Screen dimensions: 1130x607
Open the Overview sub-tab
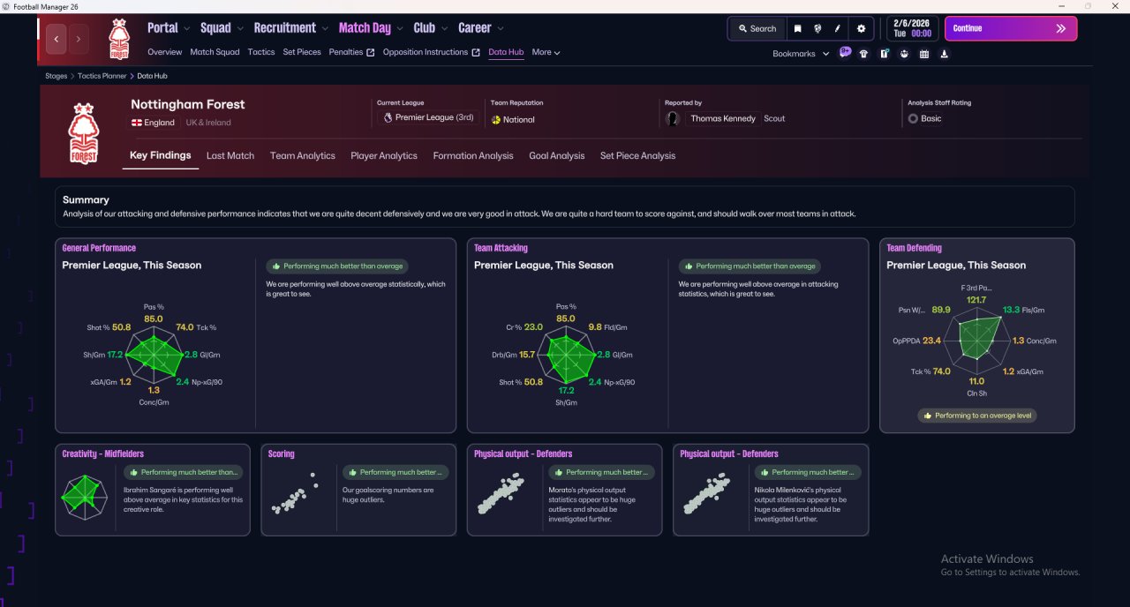[165, 52]
